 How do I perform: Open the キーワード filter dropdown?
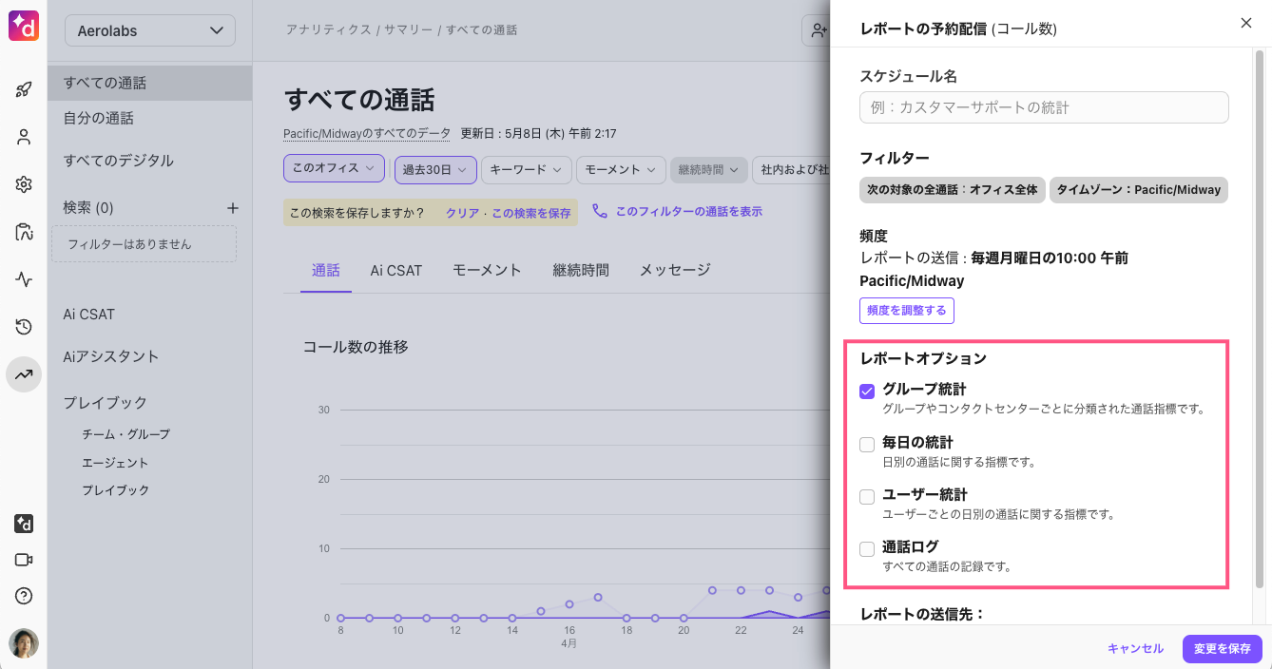[x=526, y=169]
